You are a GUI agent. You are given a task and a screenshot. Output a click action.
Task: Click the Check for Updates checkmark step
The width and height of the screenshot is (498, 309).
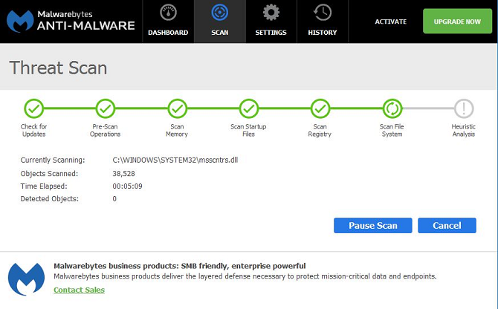coord(34,108)
